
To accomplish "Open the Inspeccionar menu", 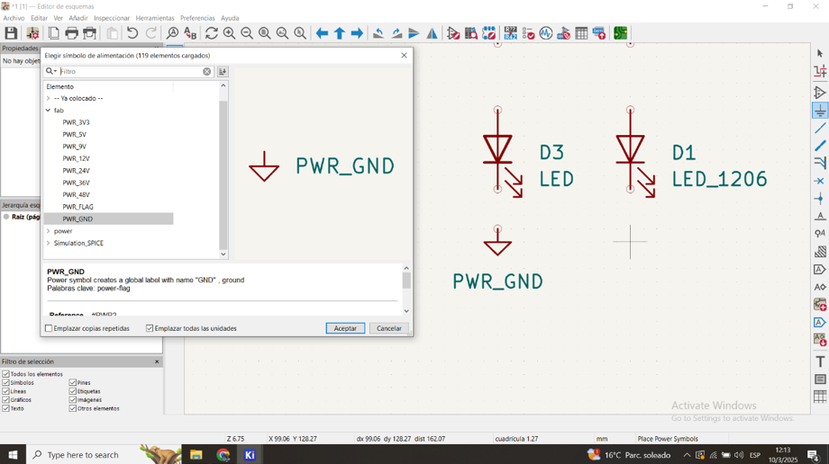I will pyautogui.click(x=112, y=18).
